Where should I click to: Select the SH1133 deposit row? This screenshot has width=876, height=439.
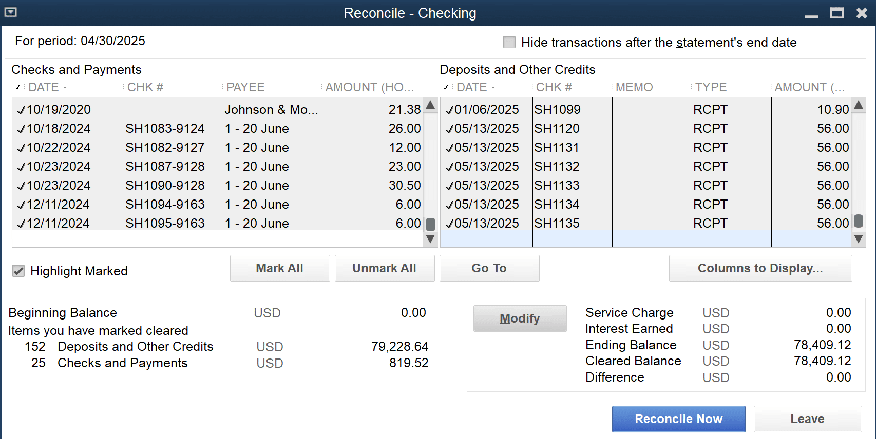pos(646,186)
